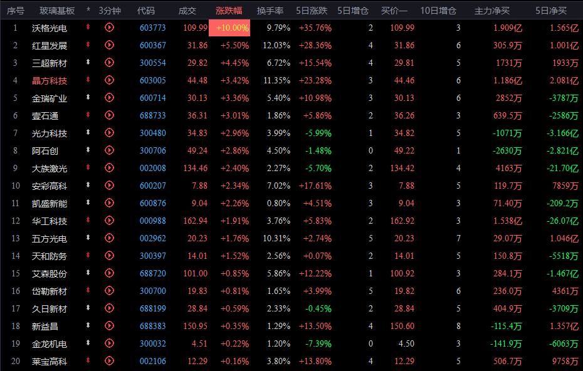The height and width of the screenshot is (371, 583).
Task: Open stock code 000988
Action: click(x=153, y=221)
